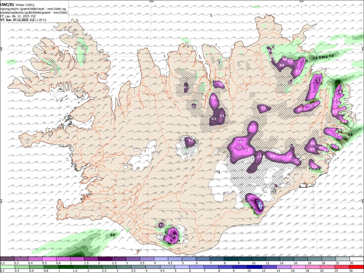Click the 'VT: Sun. 07.12.2025 11Z (+20 h)' line
Screen dimensions: 364x273
click(23, 20)
